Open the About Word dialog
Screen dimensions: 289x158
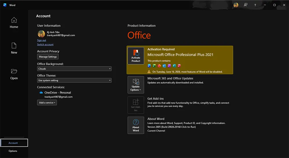(136, 125)
